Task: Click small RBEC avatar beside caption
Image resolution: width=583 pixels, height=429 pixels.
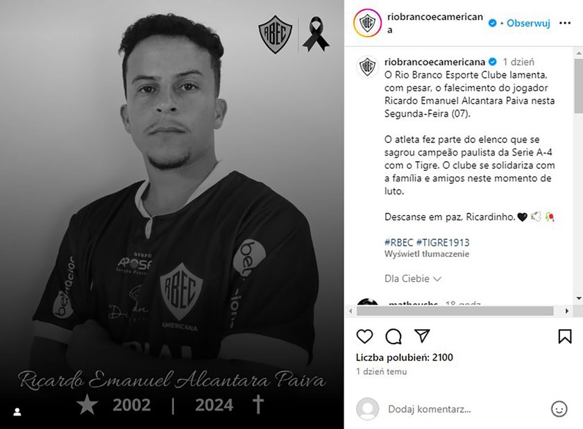Action: (367, 67)
